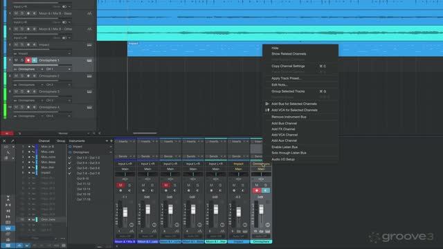Adjust the volume fader on Omnisphere mixer channel
The width and height of the screenshot is (443, 249).
point(262,210)
